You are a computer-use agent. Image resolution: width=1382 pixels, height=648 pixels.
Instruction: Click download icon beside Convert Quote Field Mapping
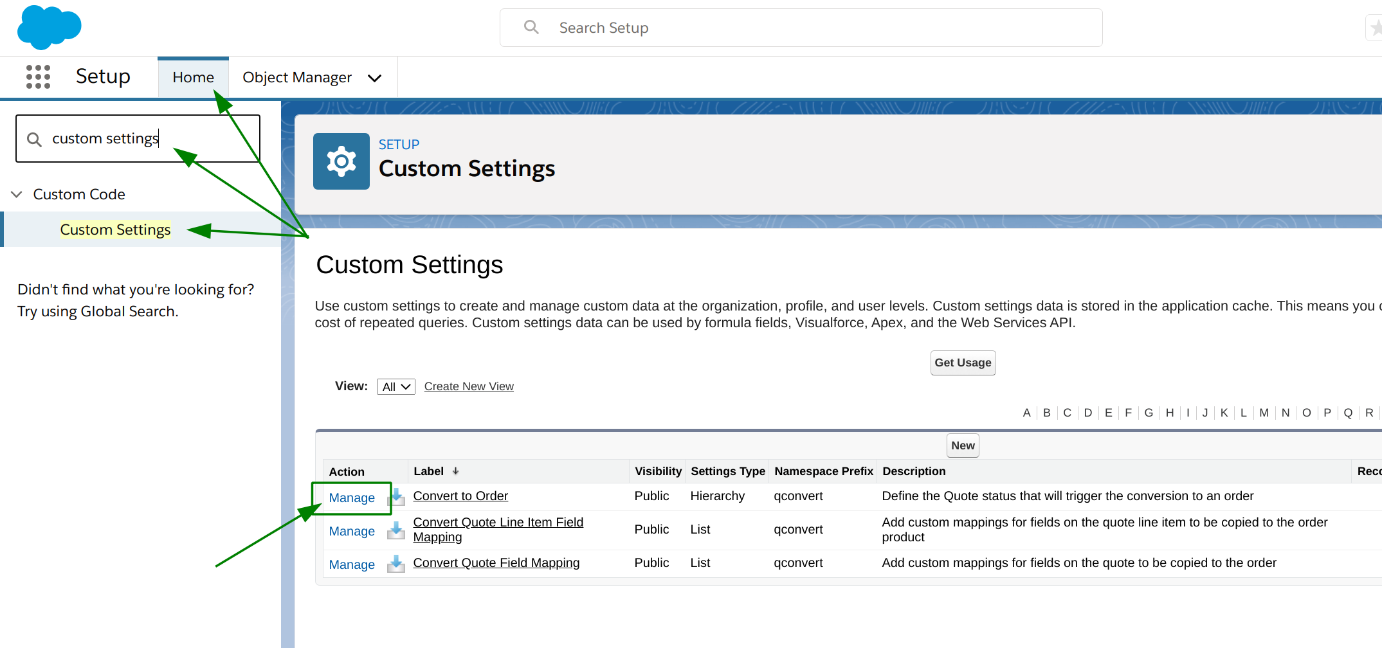coord(396,564)
